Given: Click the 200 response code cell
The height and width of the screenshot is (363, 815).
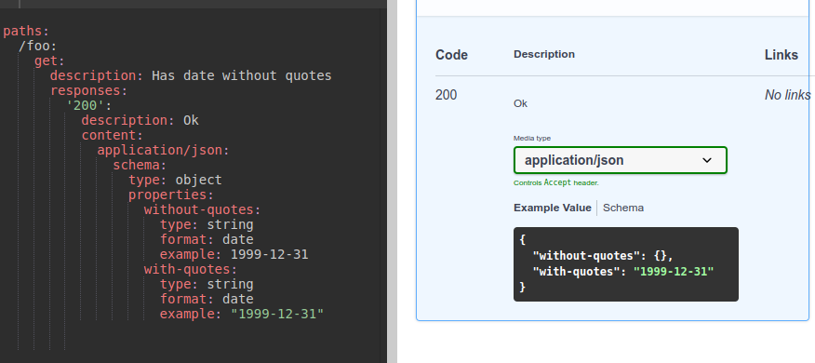Looking at the screenshot, I should click(446, 95).
